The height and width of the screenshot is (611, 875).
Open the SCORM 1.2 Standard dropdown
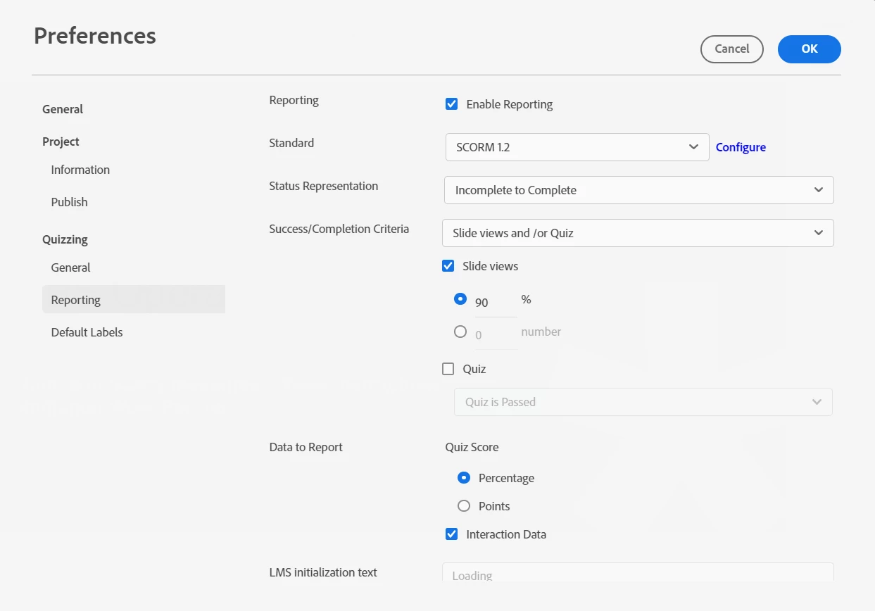(577, 147)
